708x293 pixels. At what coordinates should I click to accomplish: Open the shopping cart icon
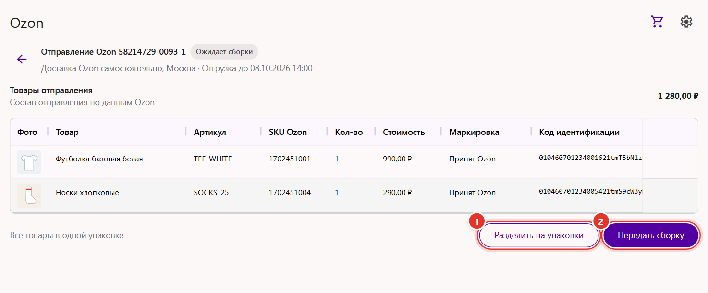657,22
